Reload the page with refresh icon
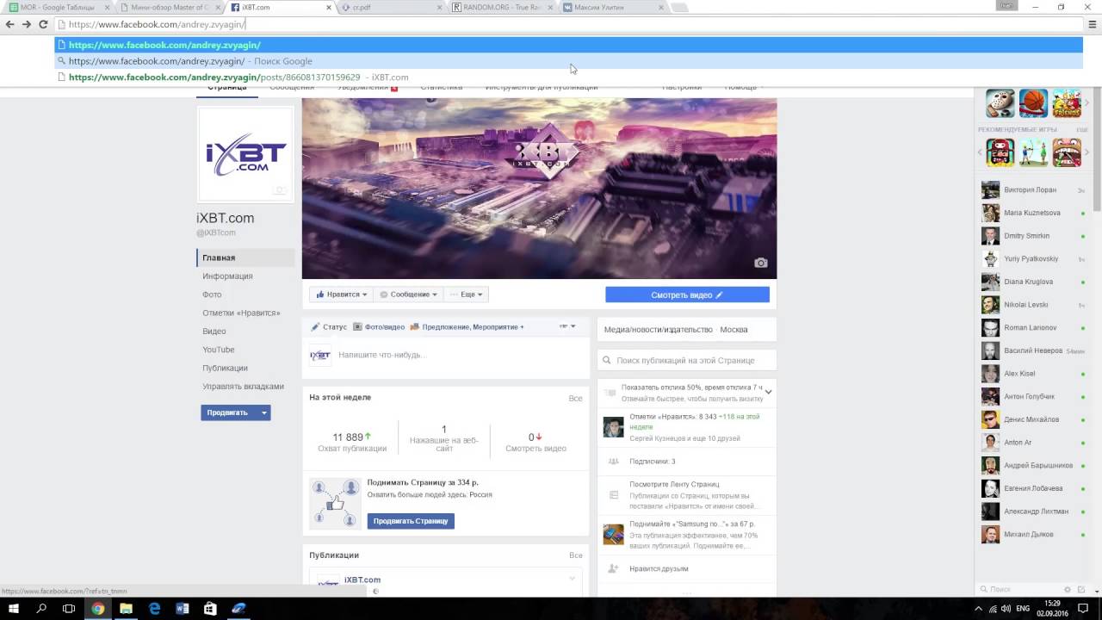 [x=43, y=24]
